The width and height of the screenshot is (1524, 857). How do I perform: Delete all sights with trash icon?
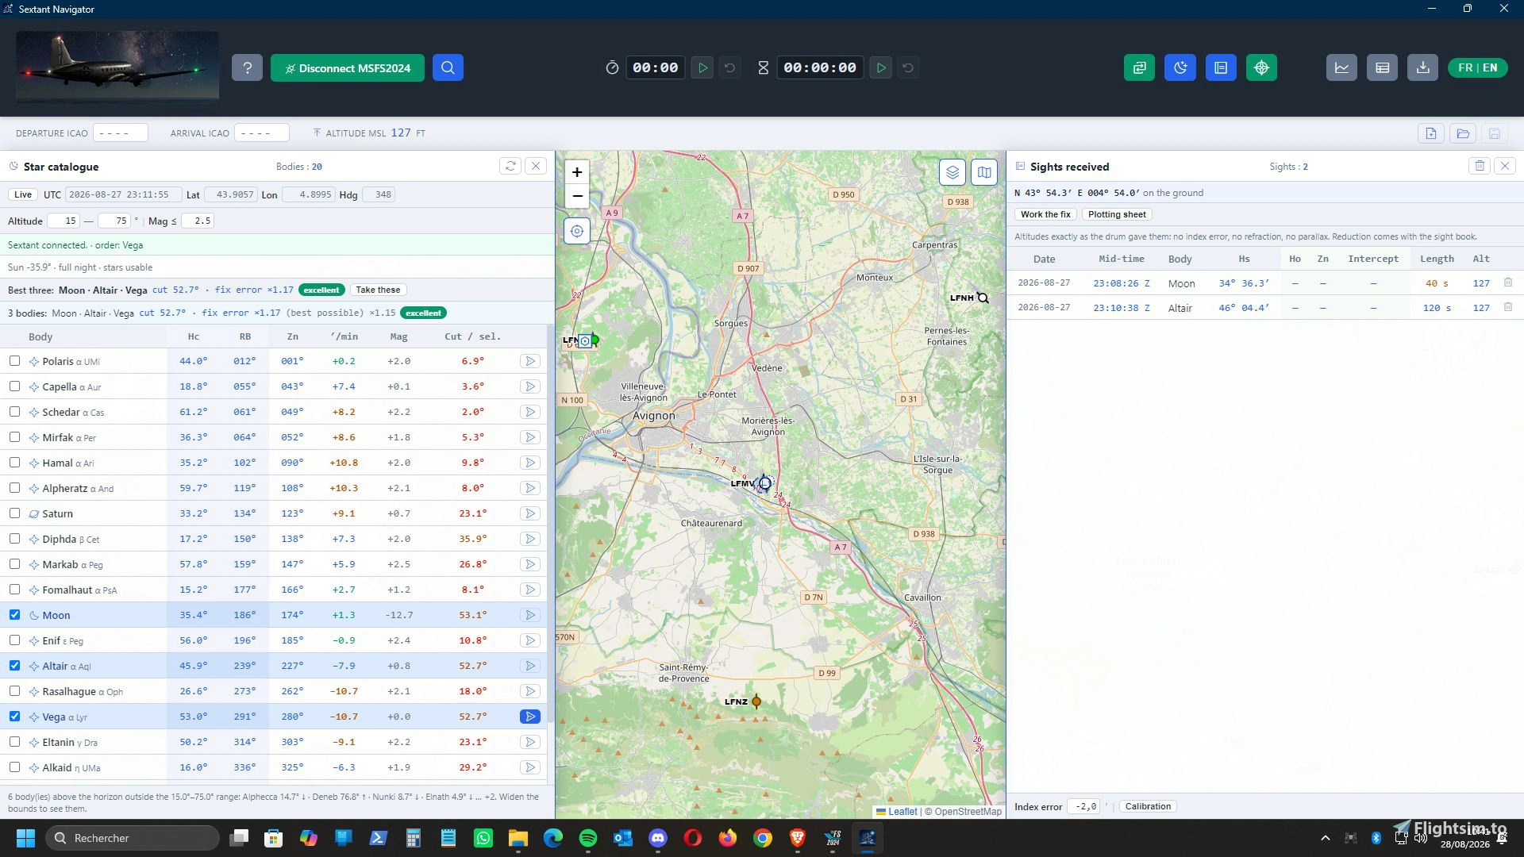pos(1480,166)
